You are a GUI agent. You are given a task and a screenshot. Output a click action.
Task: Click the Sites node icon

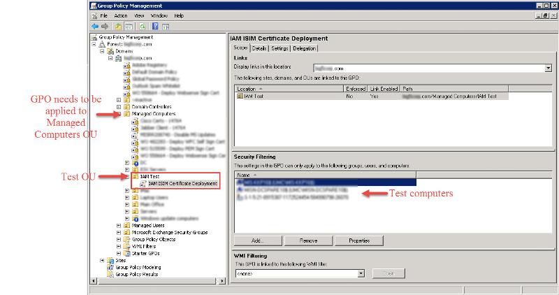point(110,261)
